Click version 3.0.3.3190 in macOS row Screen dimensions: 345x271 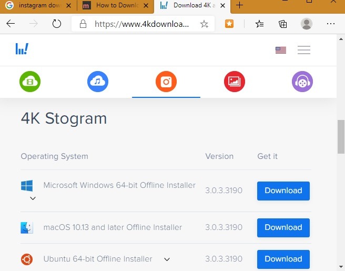tap(224, 227)
